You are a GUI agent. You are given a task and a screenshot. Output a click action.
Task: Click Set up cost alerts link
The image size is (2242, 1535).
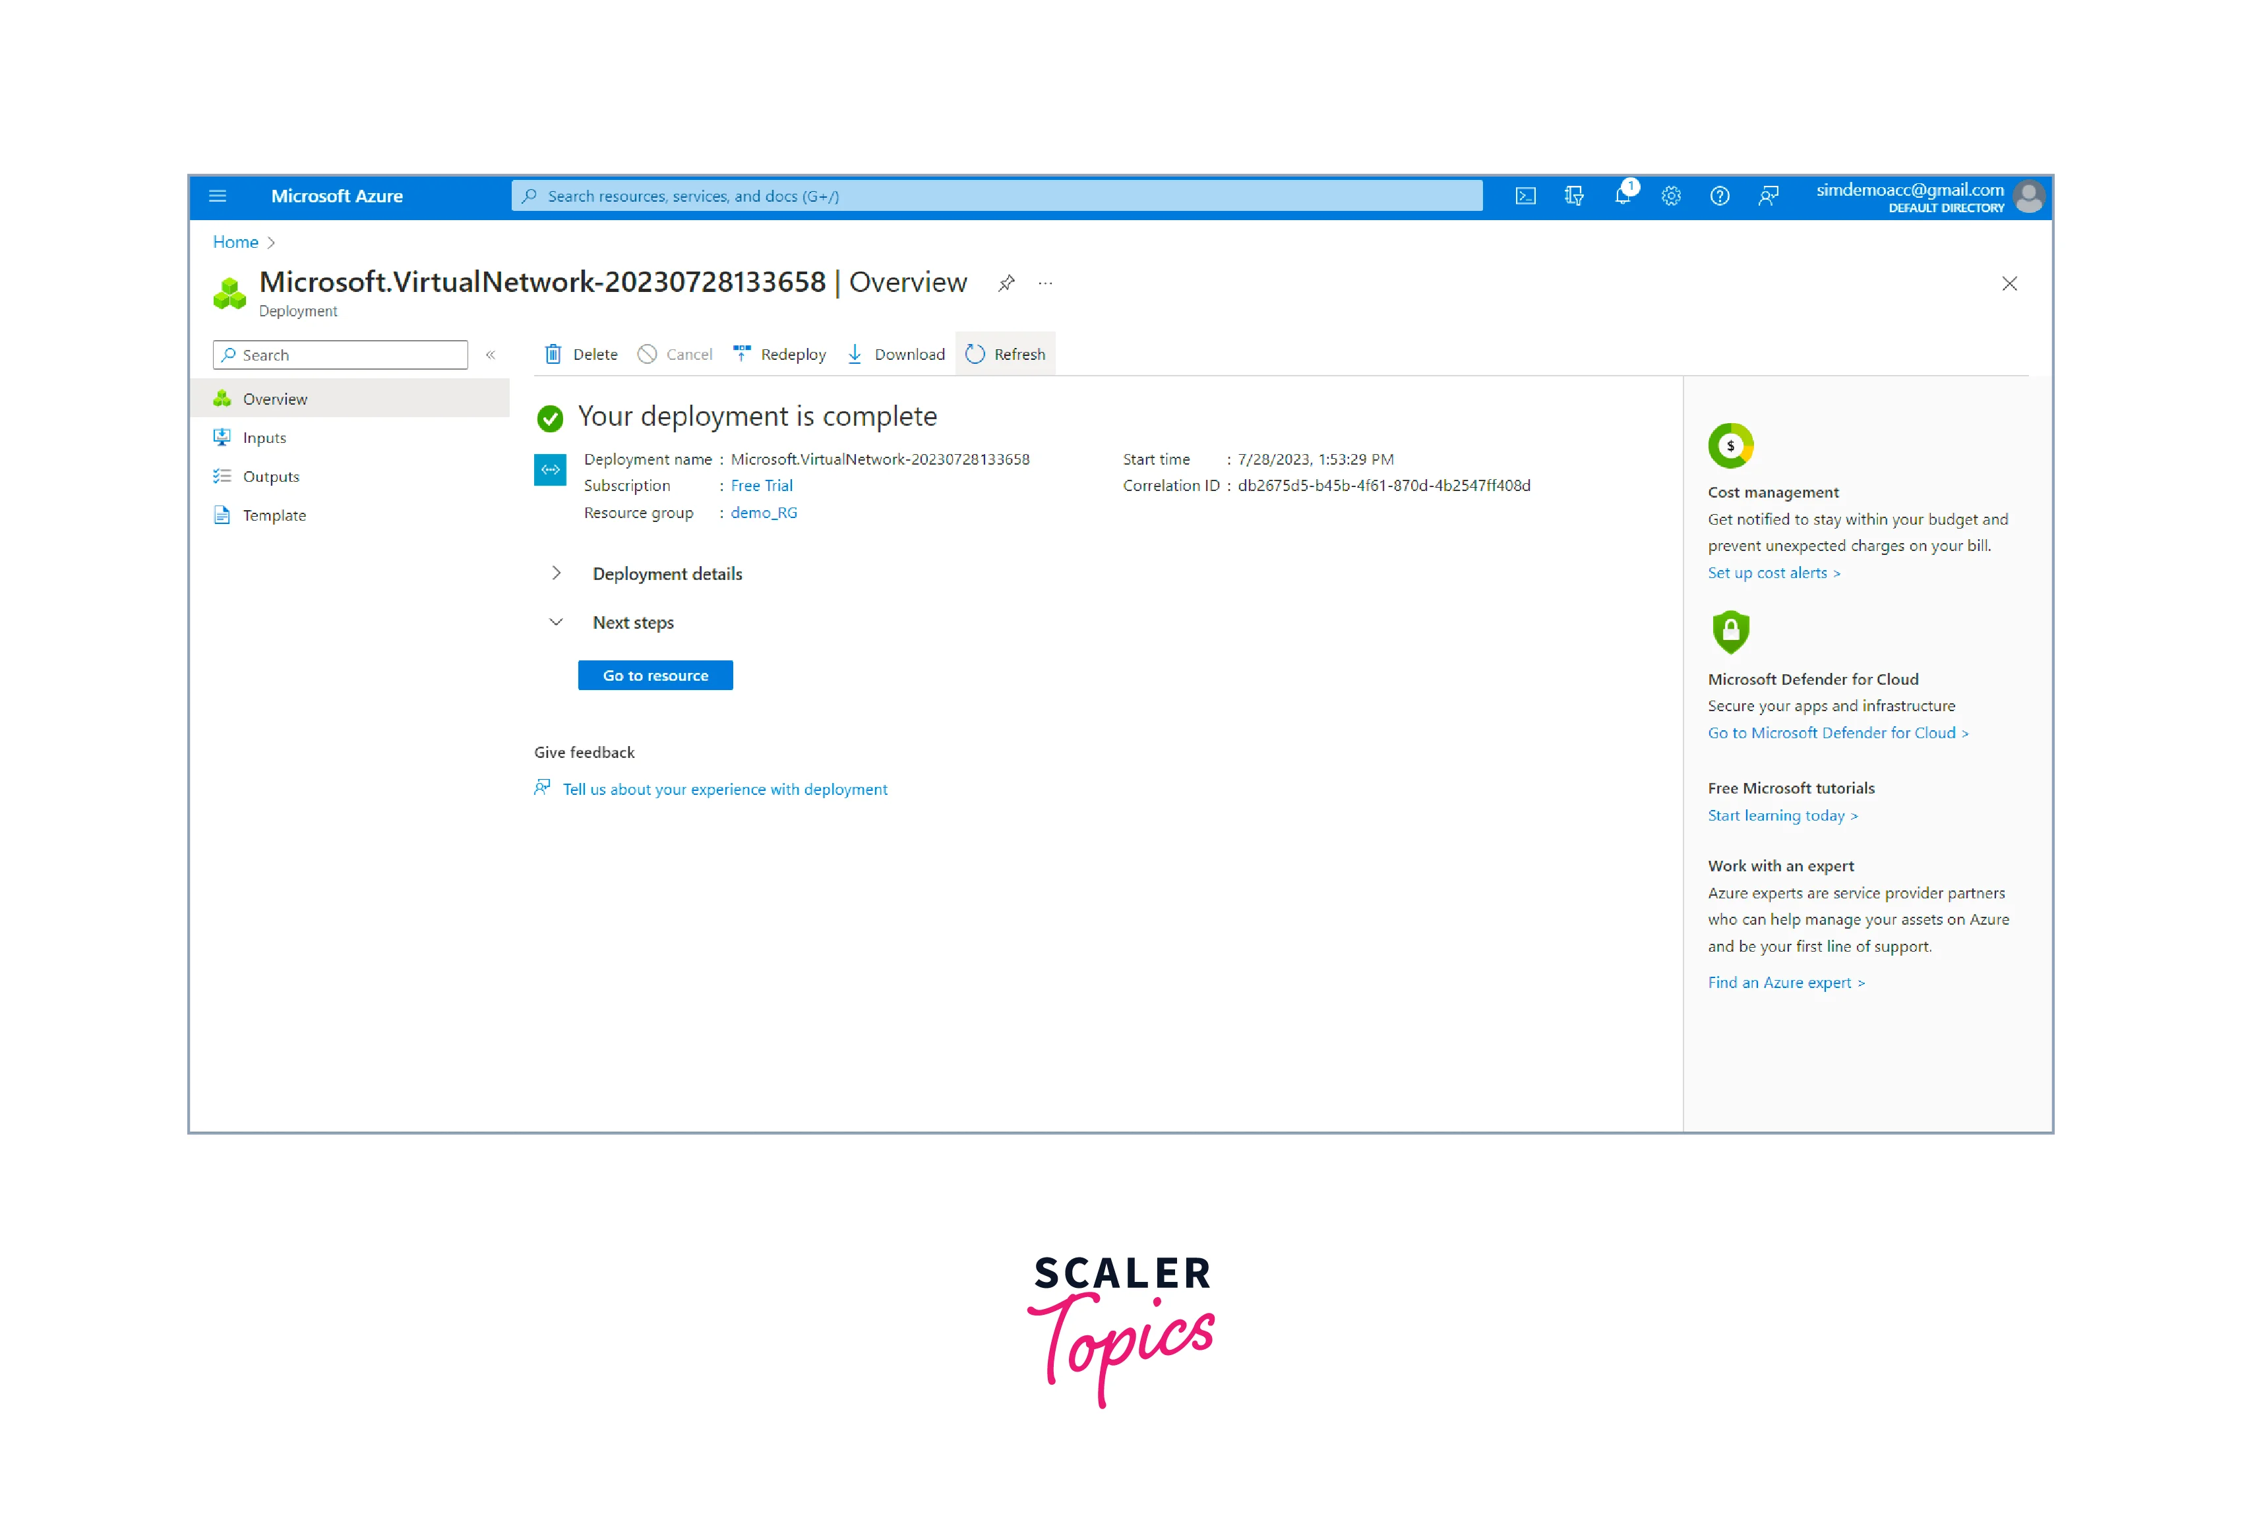pos(1773,573)
